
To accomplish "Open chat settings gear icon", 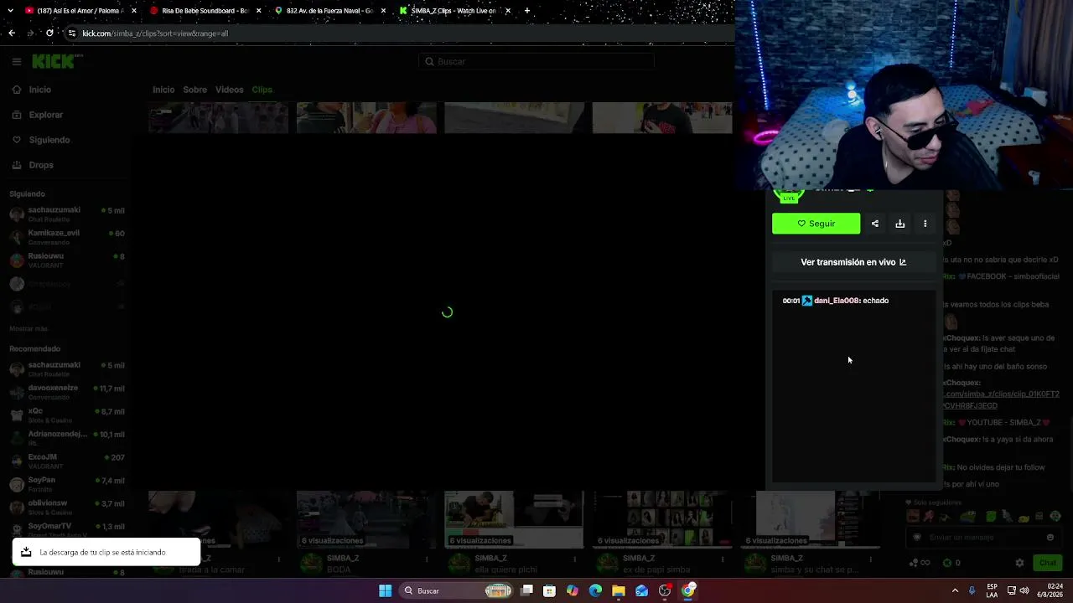I will (1019, 563).
